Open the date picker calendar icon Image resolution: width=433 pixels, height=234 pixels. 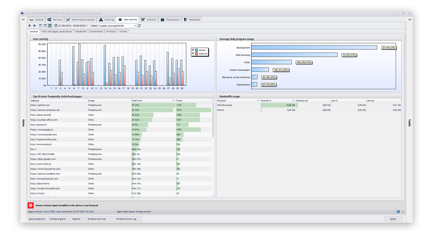click(56, 26)
